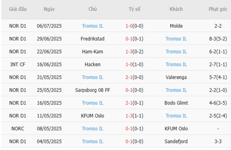Open the Bodo Glimt team link
Screen dimensions: 231x150
pyautogui.click(x=176, y=103)
